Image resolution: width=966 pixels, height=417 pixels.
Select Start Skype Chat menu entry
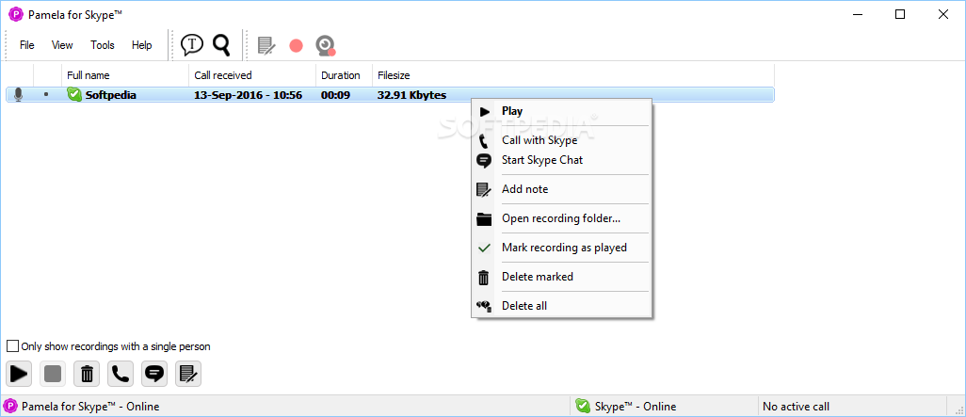point(560,160)
